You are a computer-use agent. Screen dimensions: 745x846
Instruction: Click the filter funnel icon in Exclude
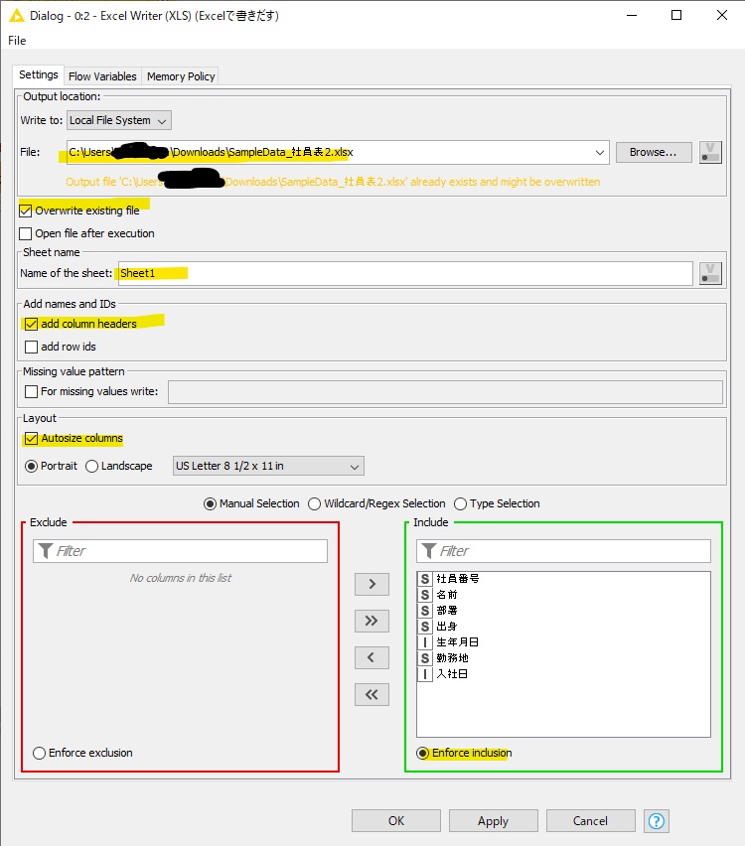46,551
